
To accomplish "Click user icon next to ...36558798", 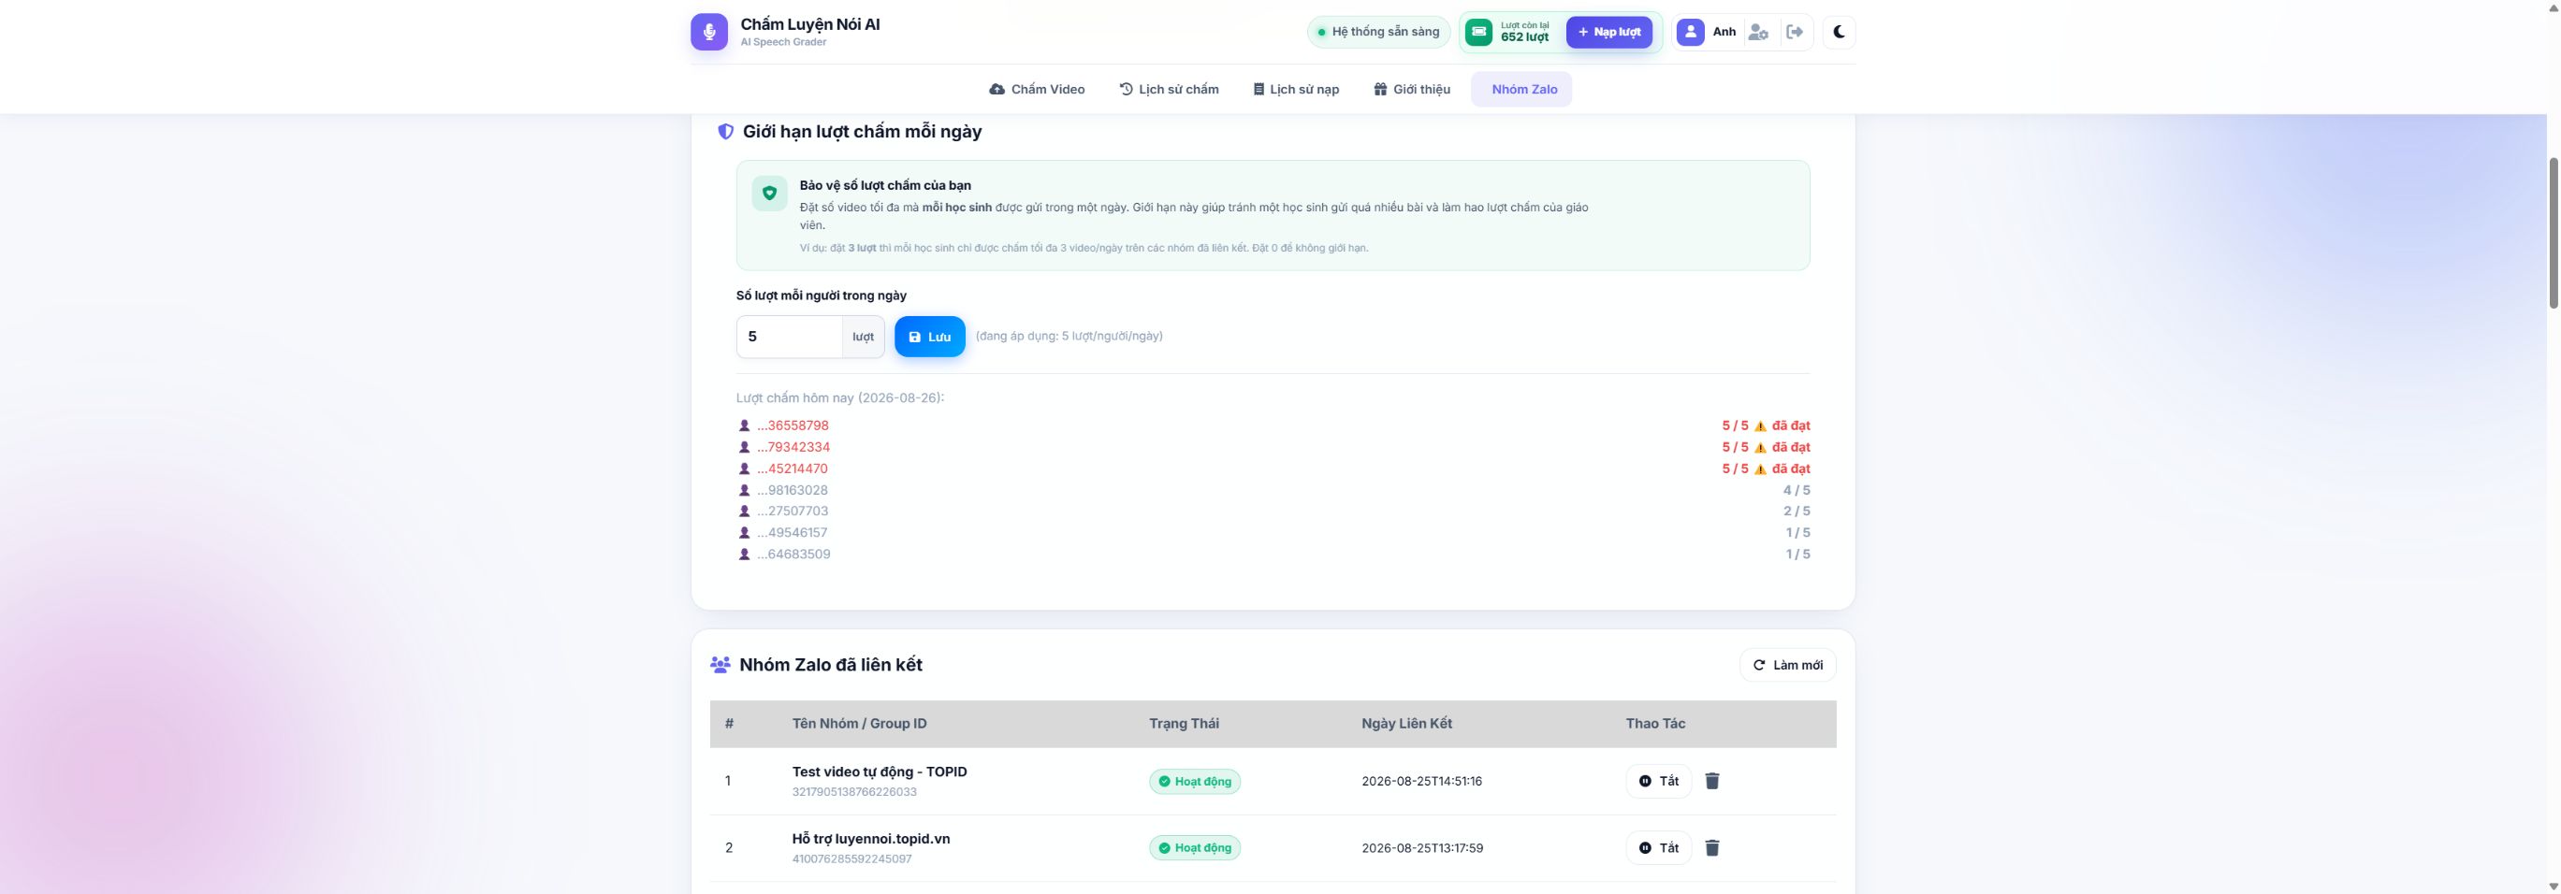I will 744,425.
